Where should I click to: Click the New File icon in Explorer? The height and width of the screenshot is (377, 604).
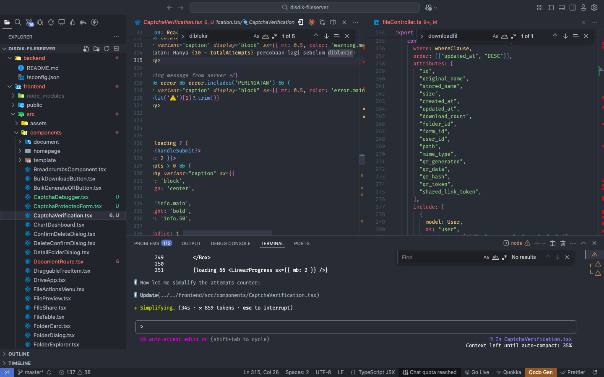tap(86, 49)
